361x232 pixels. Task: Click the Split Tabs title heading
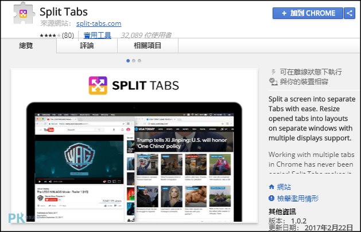(64, 11)
